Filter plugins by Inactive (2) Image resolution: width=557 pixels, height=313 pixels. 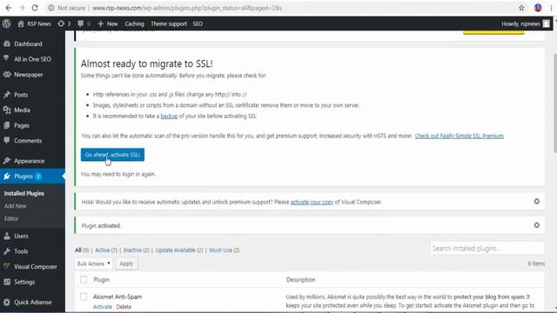[137, 250]
